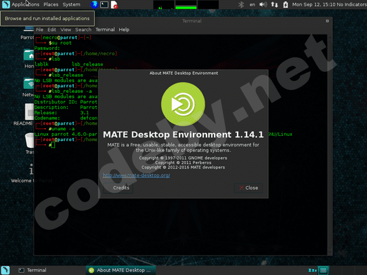367x275 pixels.
Task: Click the show desktop icon in bottom panel
Action: 5,270
